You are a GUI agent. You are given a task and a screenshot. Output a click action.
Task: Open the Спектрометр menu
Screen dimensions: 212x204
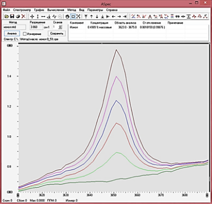[22, 10]
